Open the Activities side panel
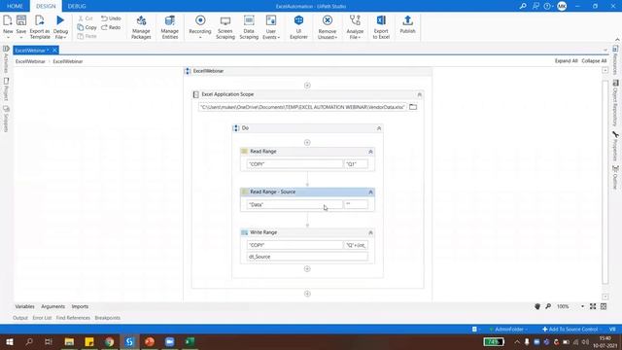 6,60
